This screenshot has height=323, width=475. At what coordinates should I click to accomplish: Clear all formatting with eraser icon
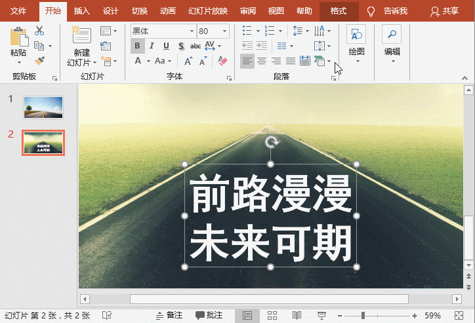tap(222, 61)
